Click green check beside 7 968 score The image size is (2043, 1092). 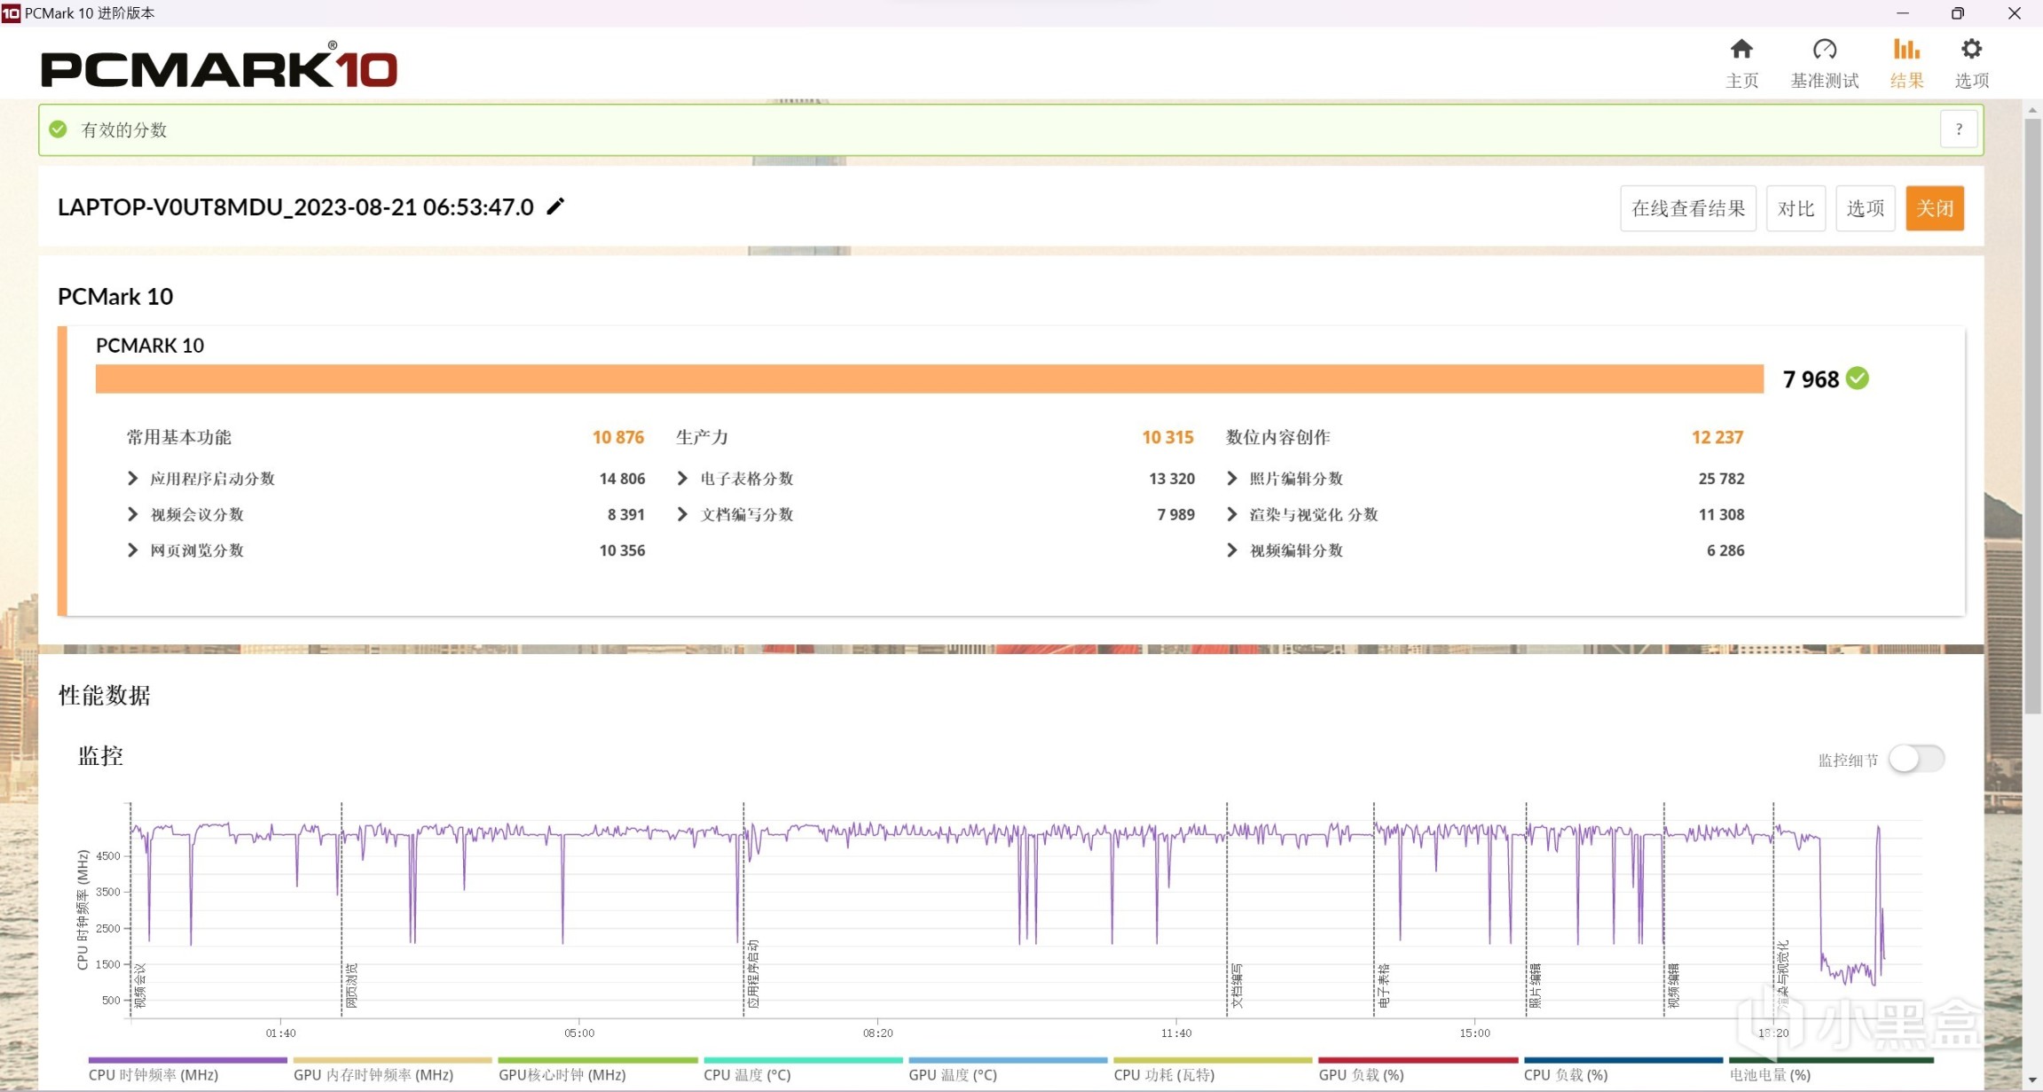pos(1857,378)
